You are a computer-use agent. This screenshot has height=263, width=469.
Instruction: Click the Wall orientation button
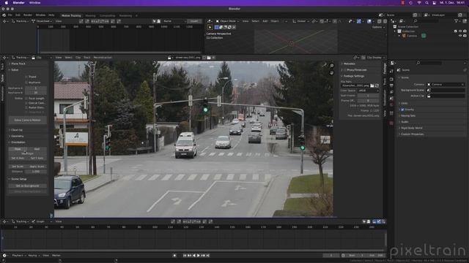pyautogui.click(x=37, y=149)
